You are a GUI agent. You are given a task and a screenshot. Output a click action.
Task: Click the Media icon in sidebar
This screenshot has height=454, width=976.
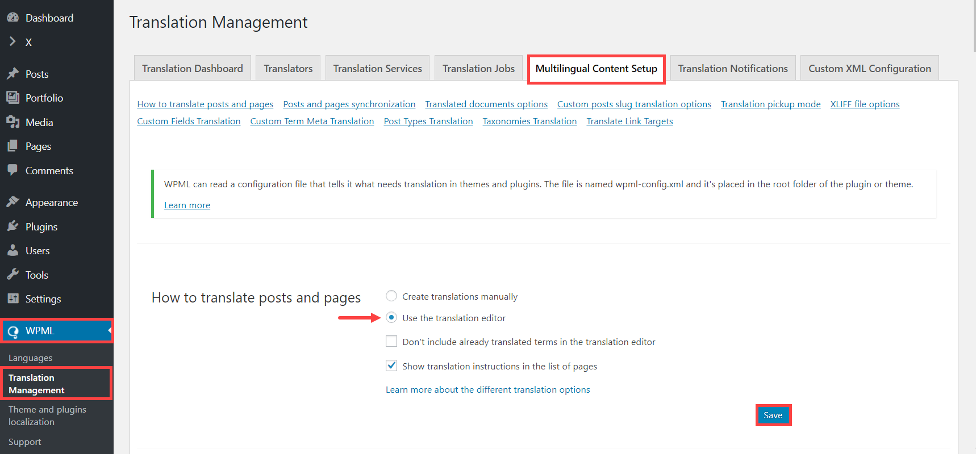12,122
